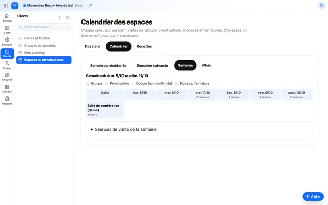Open Musées in the navigation rail
This screenshot has width=328, height=205.
(x=7, y=89)
